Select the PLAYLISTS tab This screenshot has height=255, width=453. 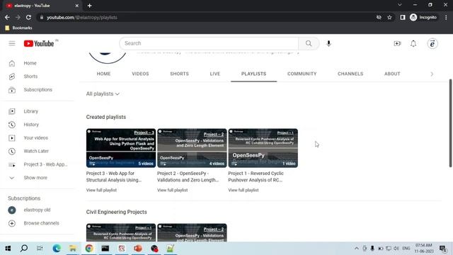coord(253,74)
